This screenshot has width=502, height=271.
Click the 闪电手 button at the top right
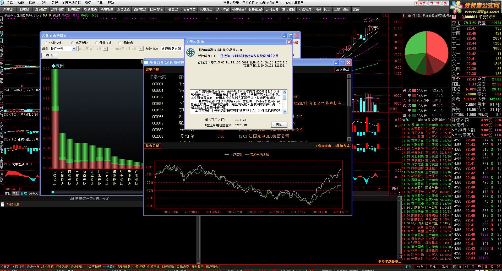tap(421, 3)
